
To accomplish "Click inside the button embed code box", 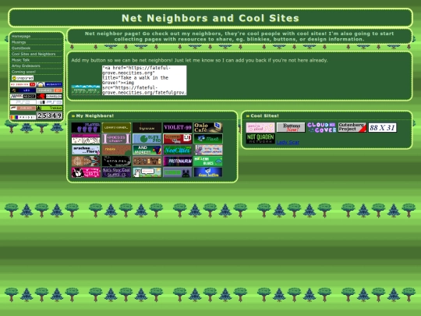I will point(144,80).
